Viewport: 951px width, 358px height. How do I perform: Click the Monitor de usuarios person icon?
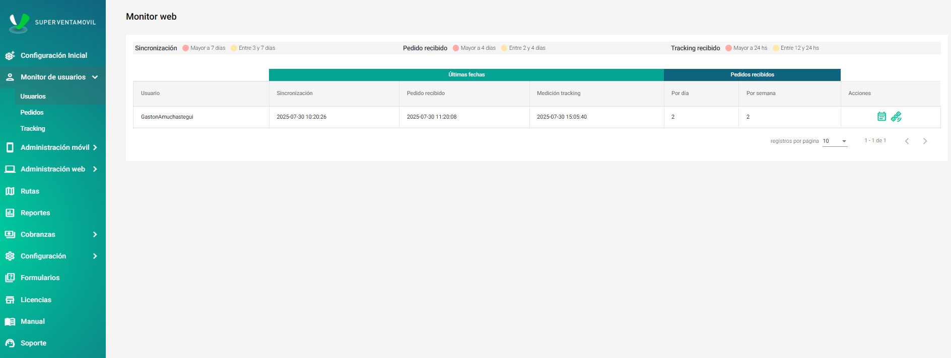click(x=10, y=77)
